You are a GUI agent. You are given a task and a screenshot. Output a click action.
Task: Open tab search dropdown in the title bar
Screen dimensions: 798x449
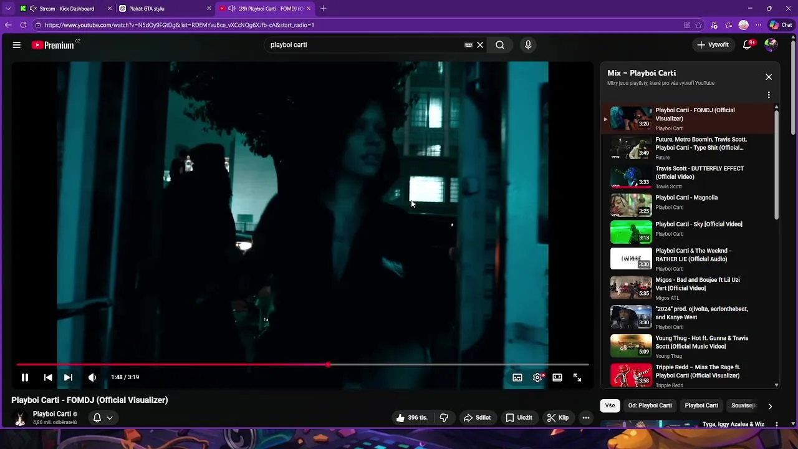click(x=7, y=9)
